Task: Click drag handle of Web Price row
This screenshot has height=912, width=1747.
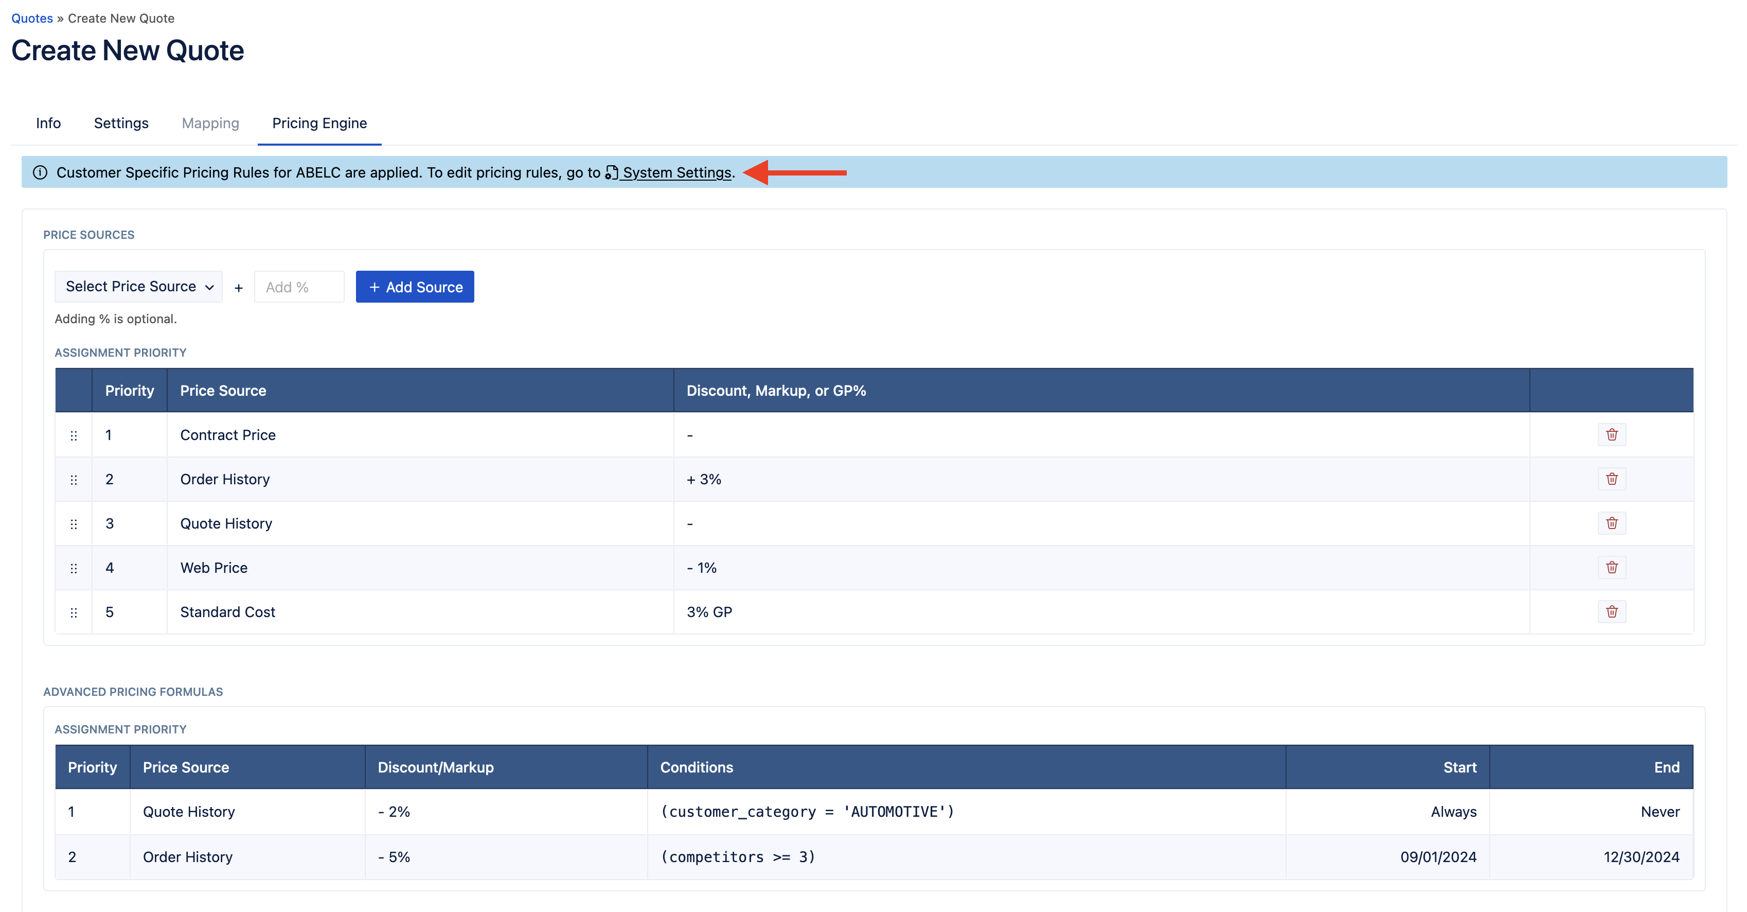Action: click(74, 568)
